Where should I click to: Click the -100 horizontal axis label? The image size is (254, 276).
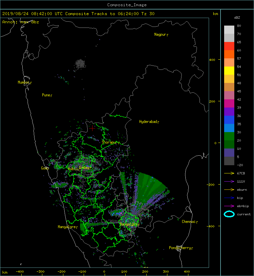[x=82, y=272]
